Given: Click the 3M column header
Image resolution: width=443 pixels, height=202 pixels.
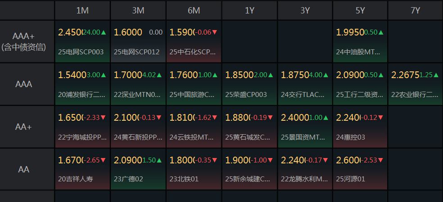Looking at the screenshot, I should tap(138, 10).
